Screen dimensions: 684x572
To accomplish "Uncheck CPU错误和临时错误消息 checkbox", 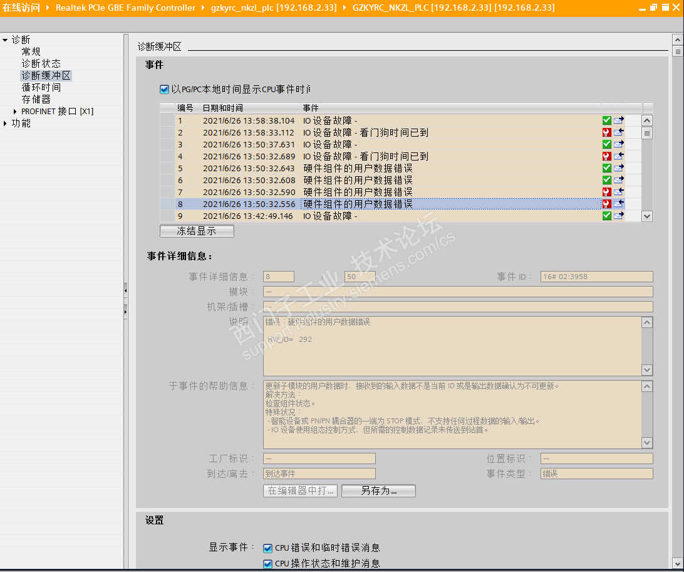I will pyautogui.click(x=268, y=548).
